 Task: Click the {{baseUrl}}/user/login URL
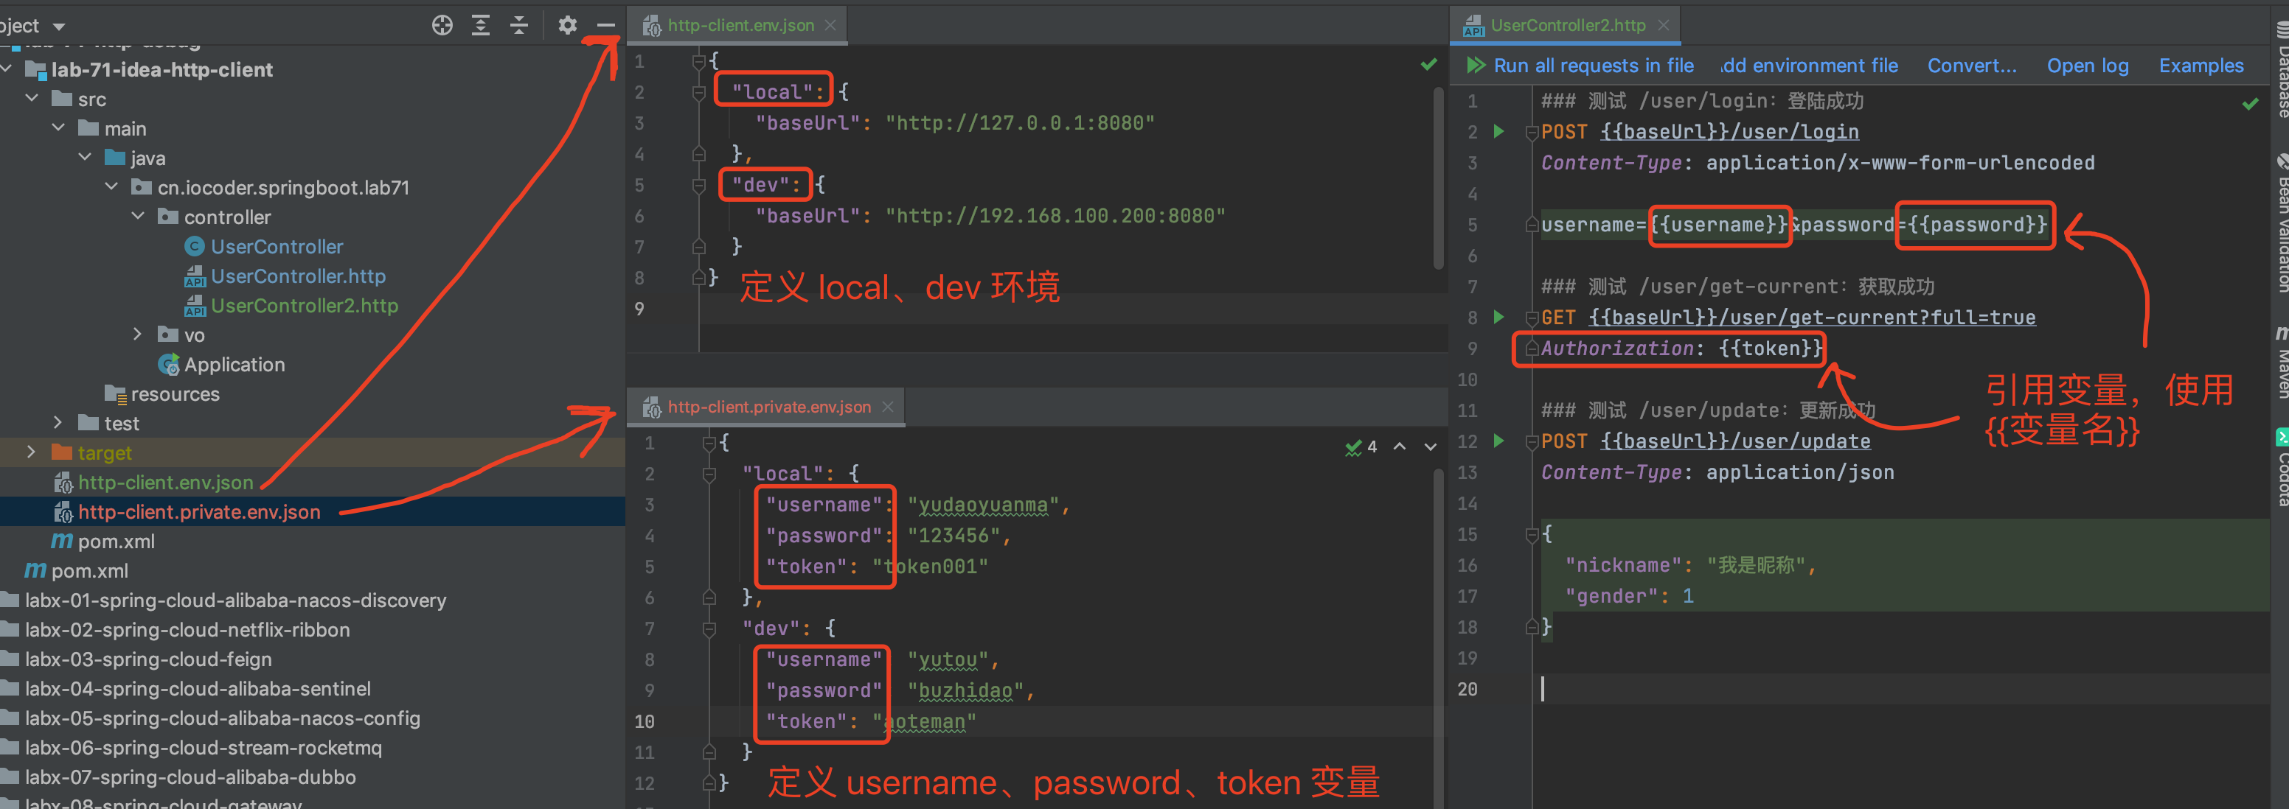[x=1729, y=131]
